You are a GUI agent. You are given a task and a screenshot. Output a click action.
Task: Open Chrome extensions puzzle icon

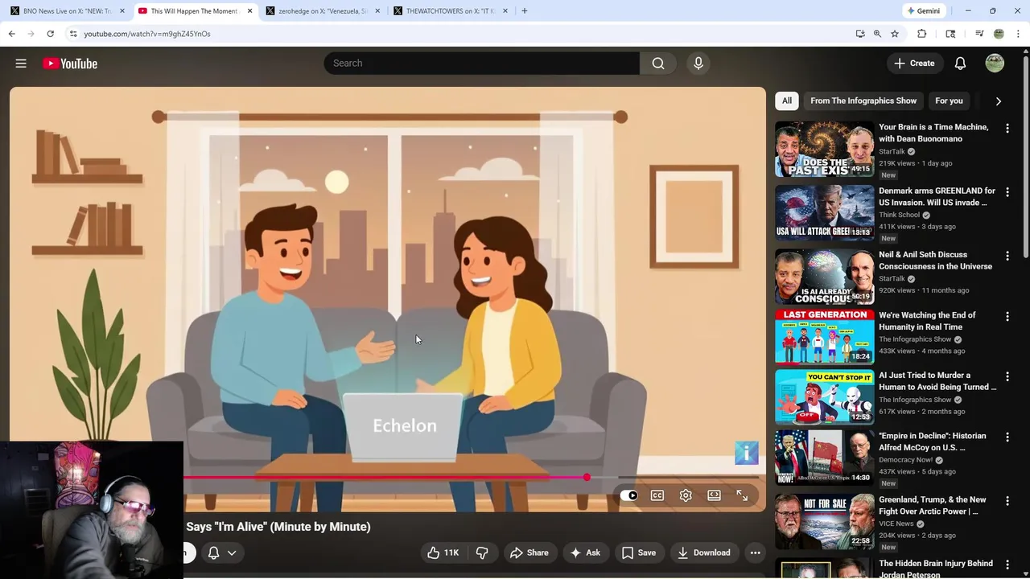tap(922, 34)
